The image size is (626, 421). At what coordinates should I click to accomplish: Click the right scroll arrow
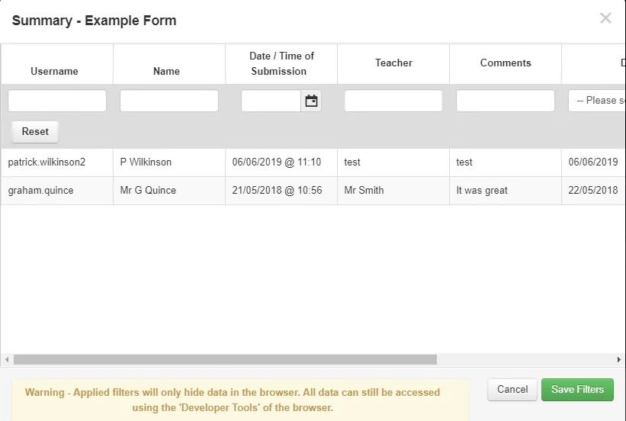tap(619, 359)
